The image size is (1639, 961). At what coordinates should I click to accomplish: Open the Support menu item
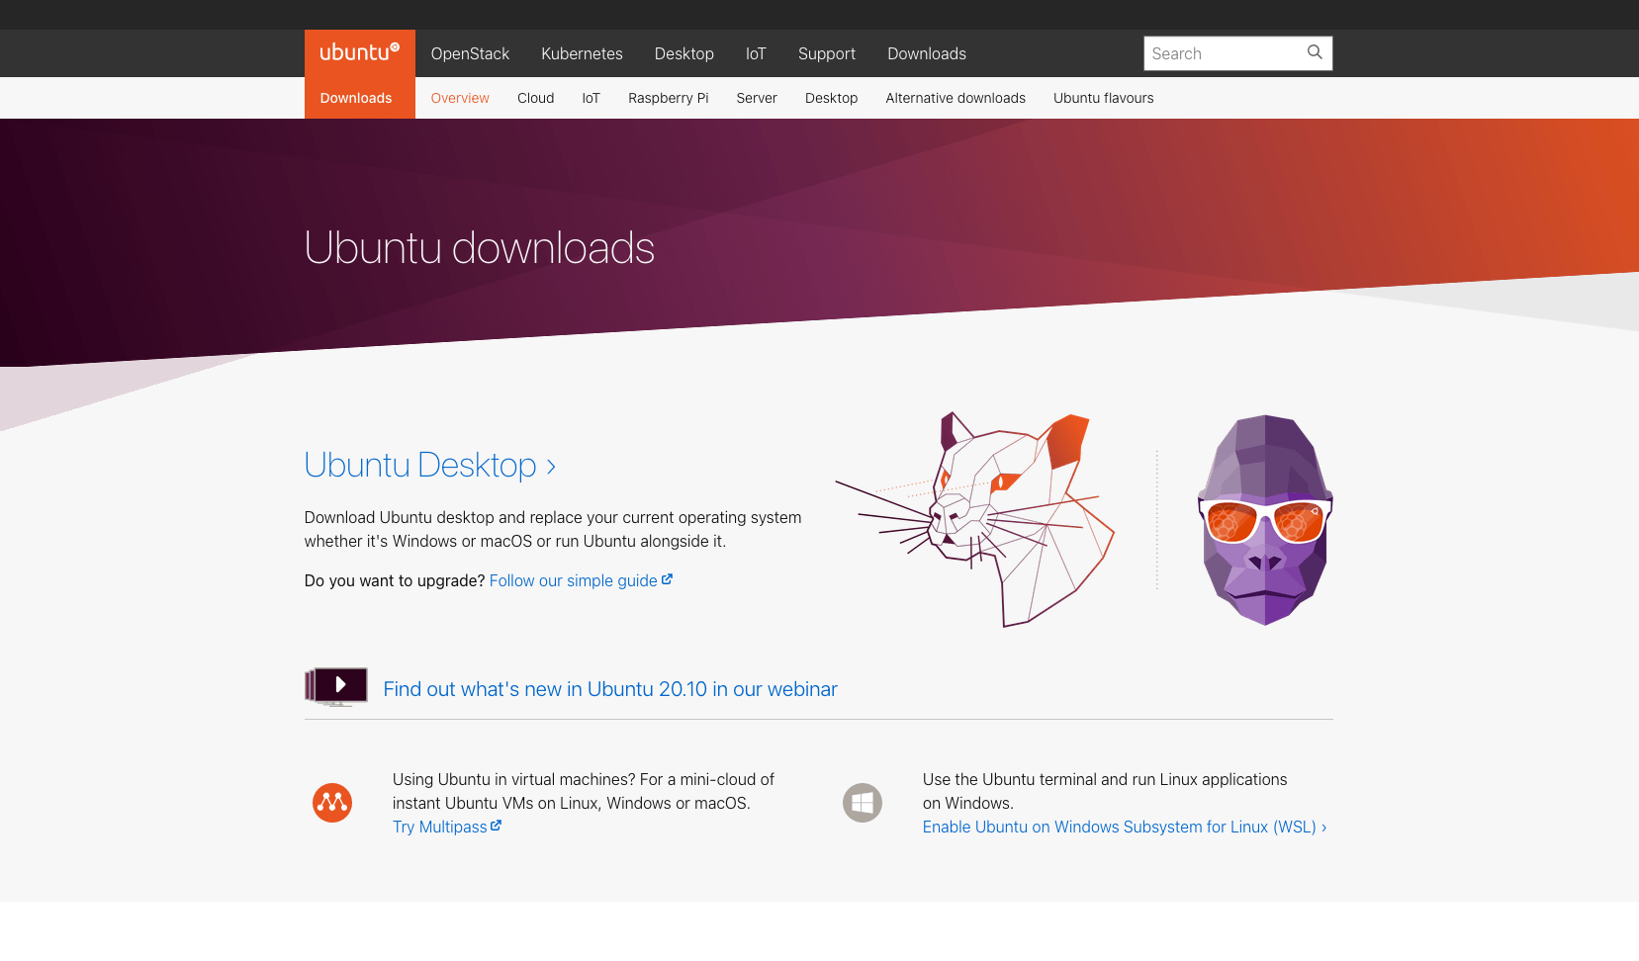point(827,53)
